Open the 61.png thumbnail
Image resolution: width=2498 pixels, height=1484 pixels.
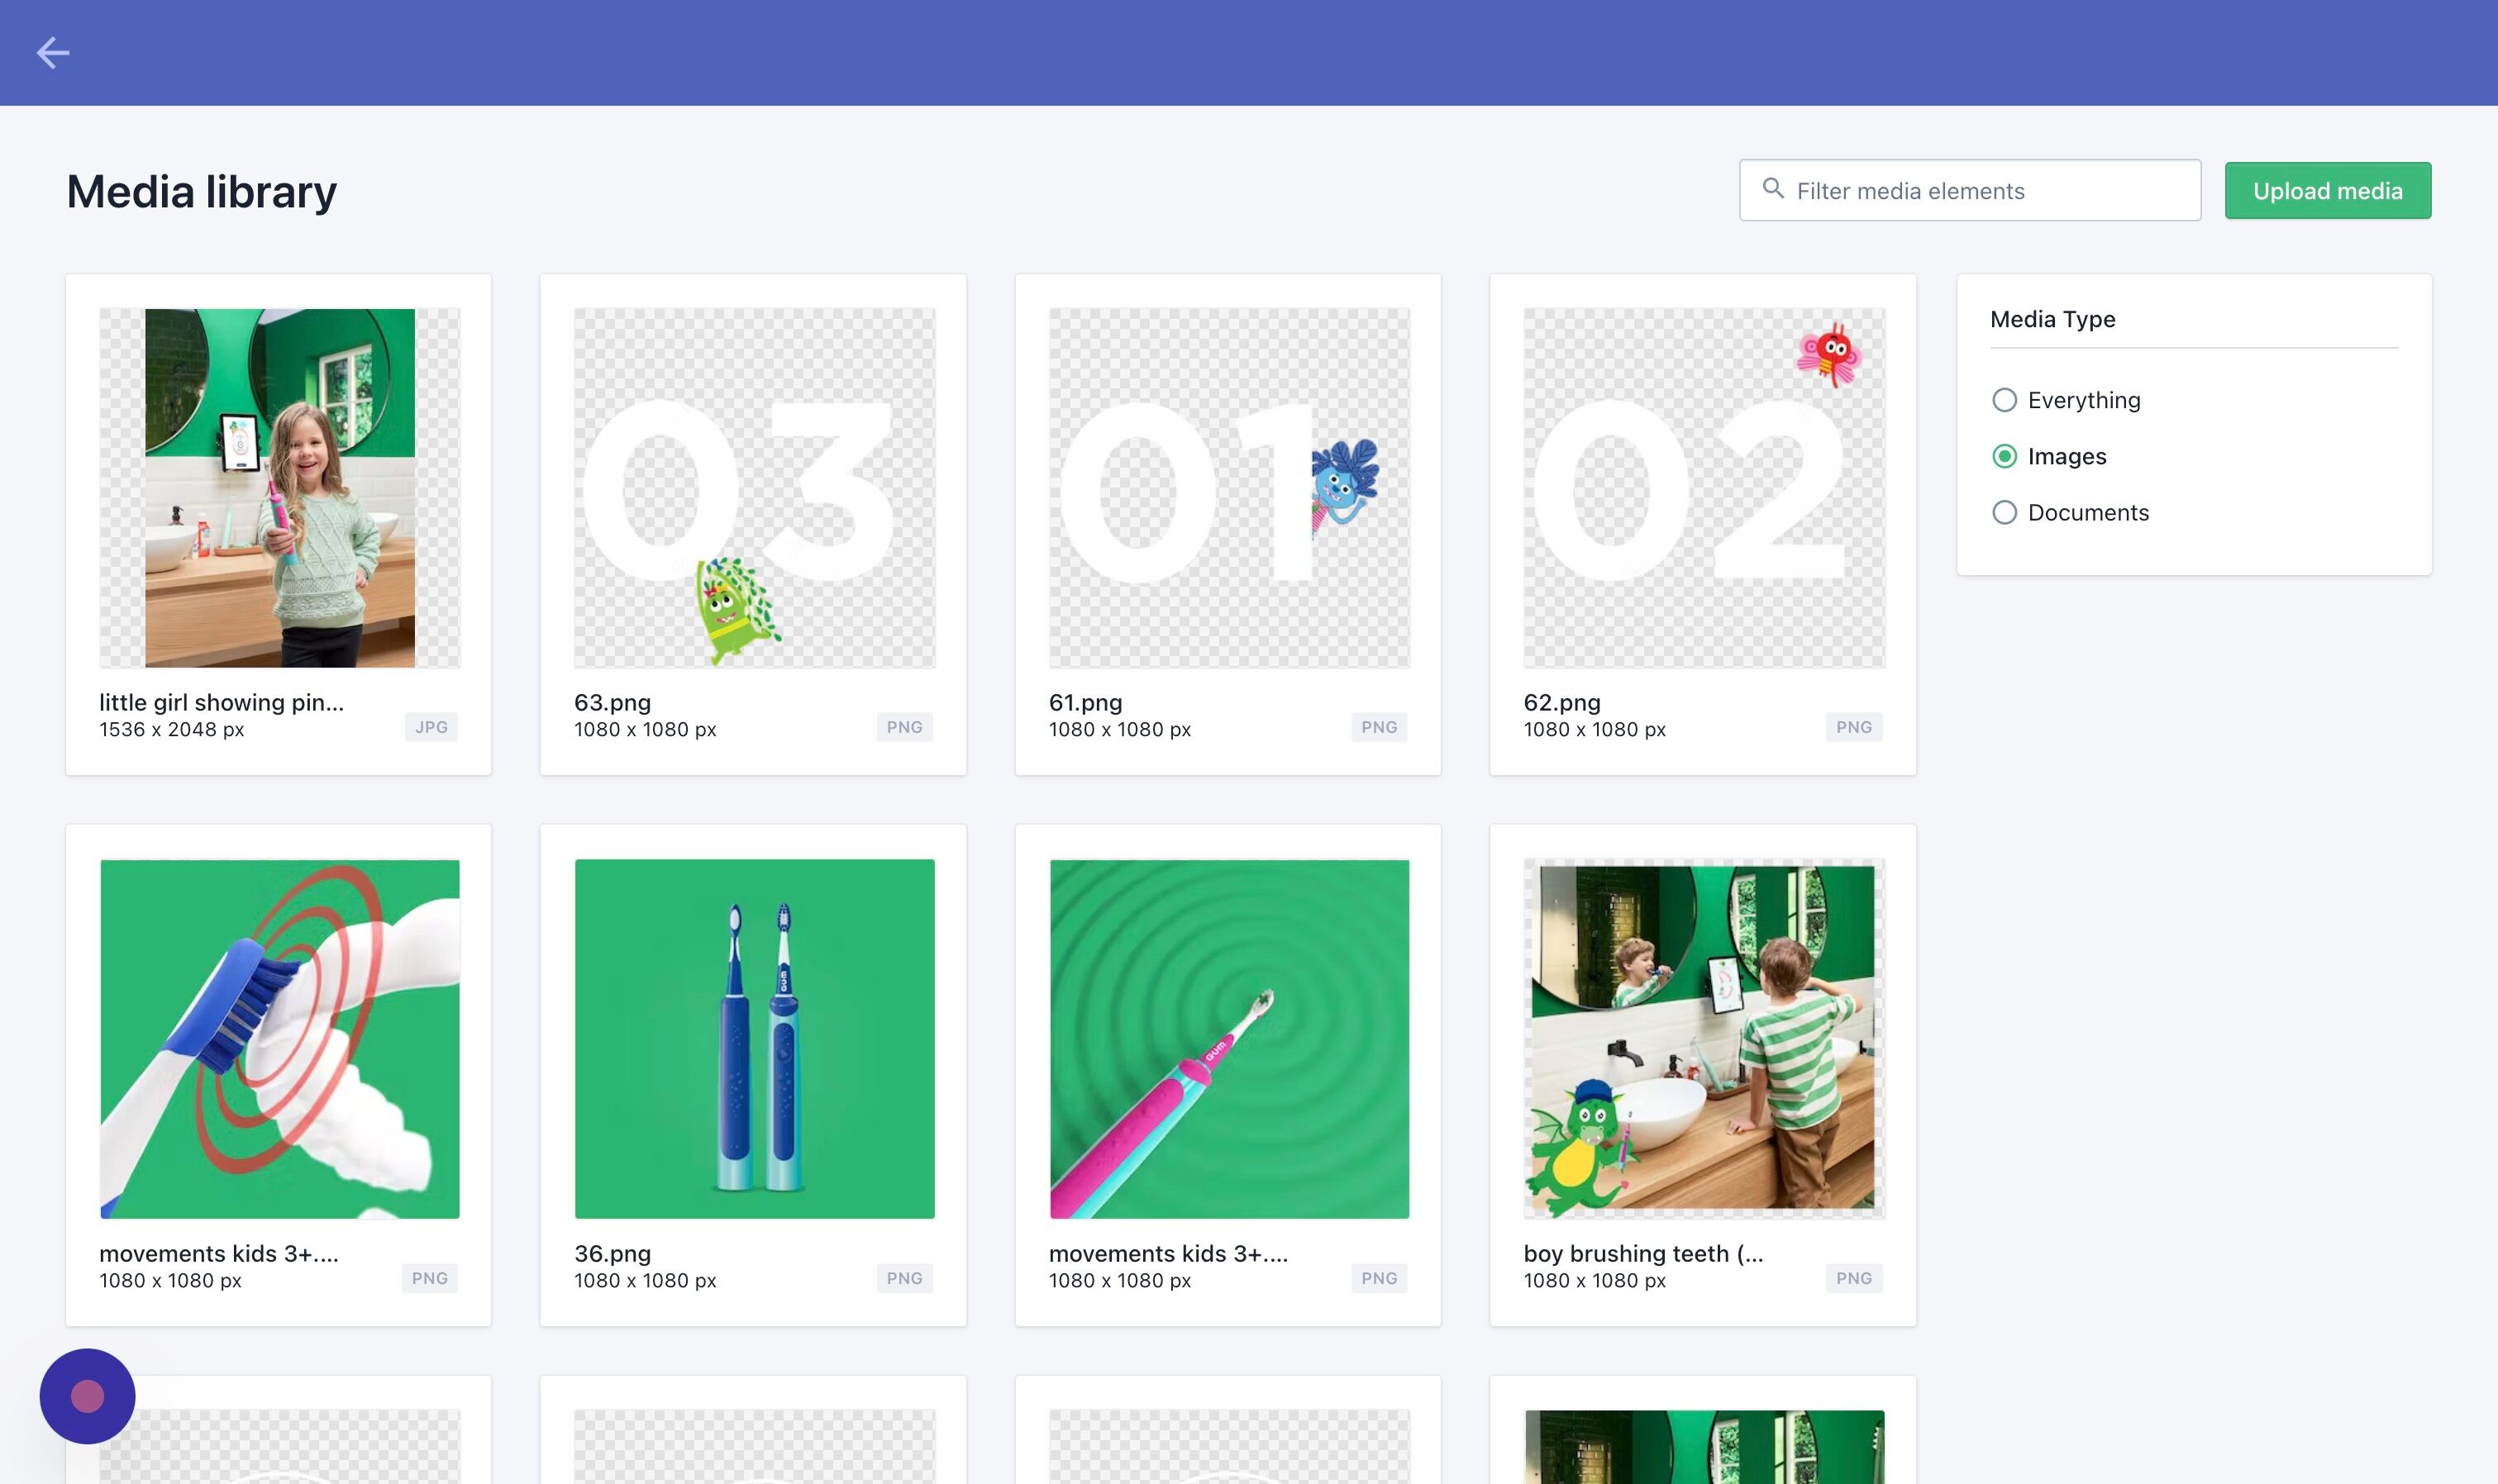coord(1228,488)
